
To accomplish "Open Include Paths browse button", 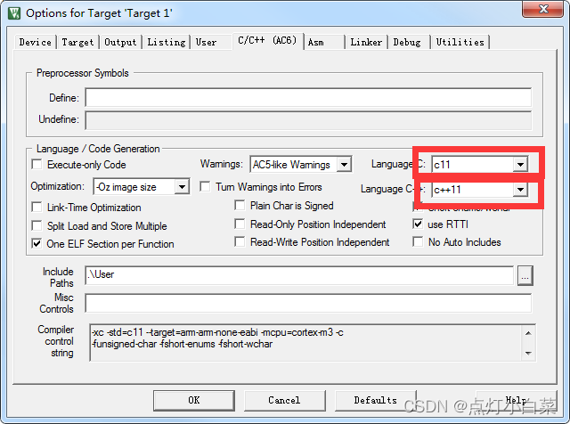I will [525, 275].
